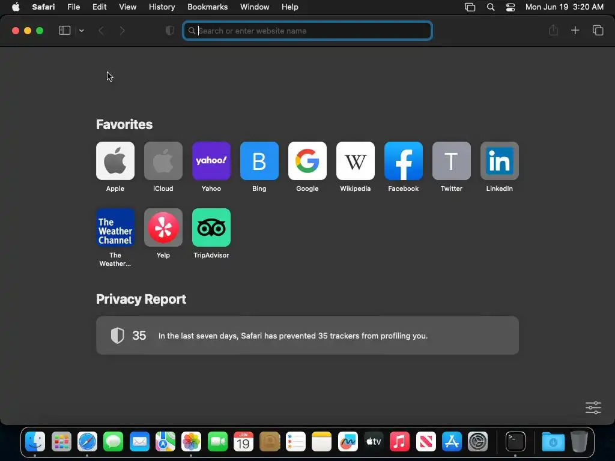Focus the Search or enter website name field
The width and height of the screenshot is (615, 461).
click(x=307, y=31)
